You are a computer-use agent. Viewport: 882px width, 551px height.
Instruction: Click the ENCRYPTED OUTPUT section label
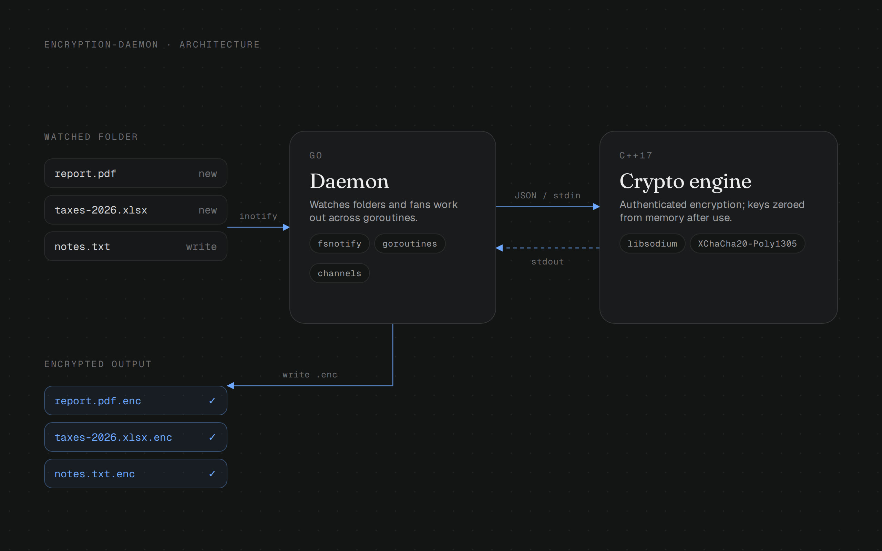98,364
